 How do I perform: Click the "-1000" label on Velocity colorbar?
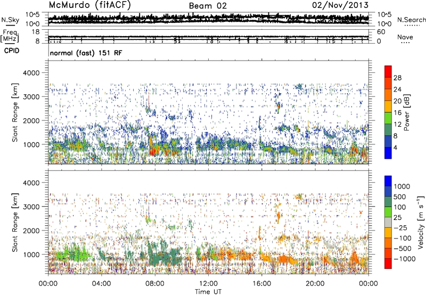coord(405,259)
